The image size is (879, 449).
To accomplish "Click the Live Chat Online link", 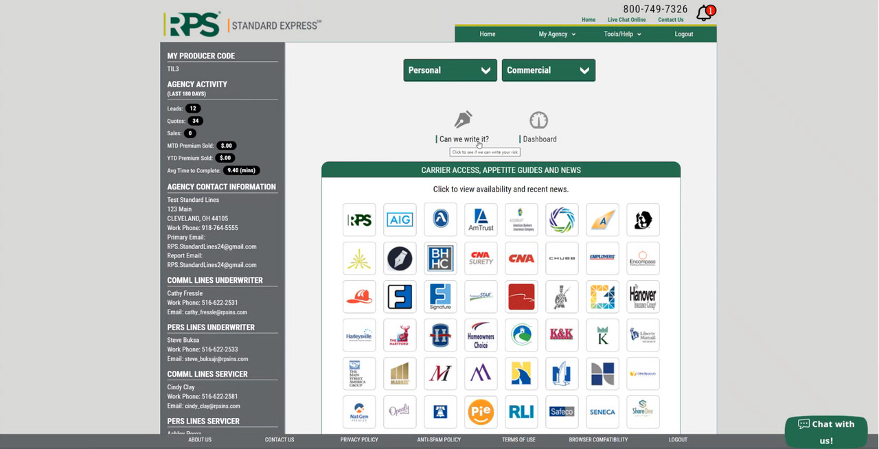I will click(626, 20).
